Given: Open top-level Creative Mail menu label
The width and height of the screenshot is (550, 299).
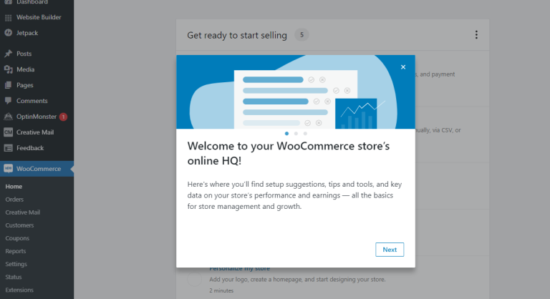Looking at the screenshot, I should pos(34,132).
